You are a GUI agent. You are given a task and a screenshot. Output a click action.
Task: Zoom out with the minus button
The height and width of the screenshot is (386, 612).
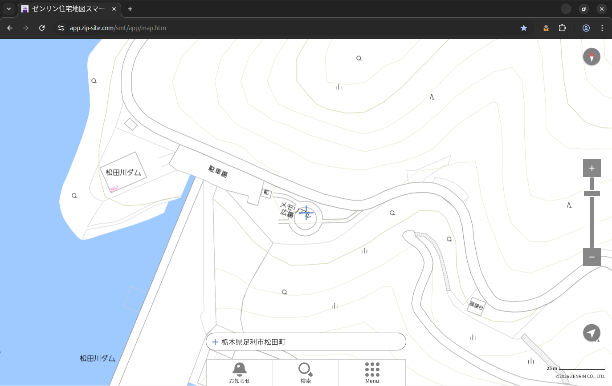click(592, 257)
